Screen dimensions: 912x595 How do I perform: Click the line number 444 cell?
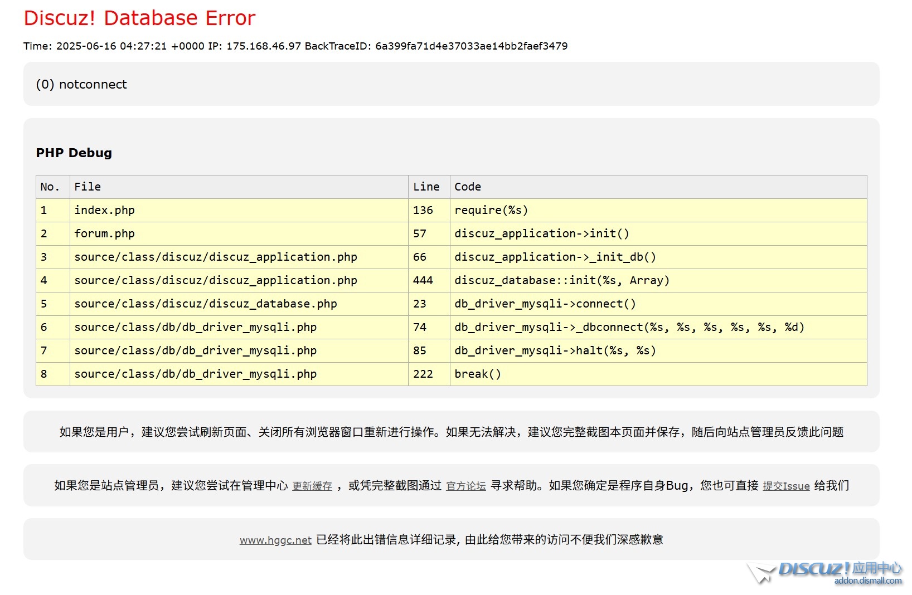(423, 281)
